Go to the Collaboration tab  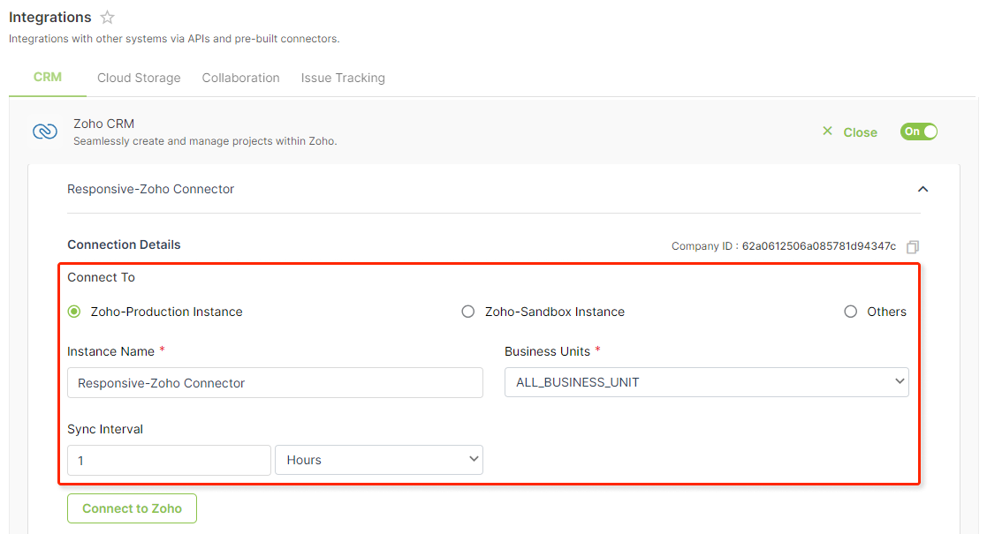click(x=240, y=78)
